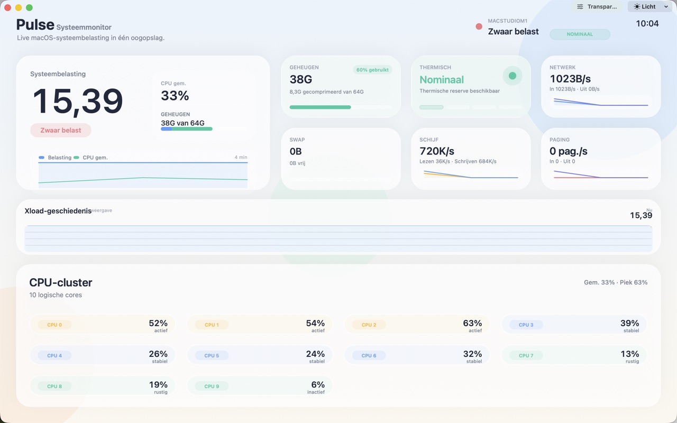
Task: Select the NOMINAAL status pill in header
Action: pyautogui.click(x=580, y=34)
